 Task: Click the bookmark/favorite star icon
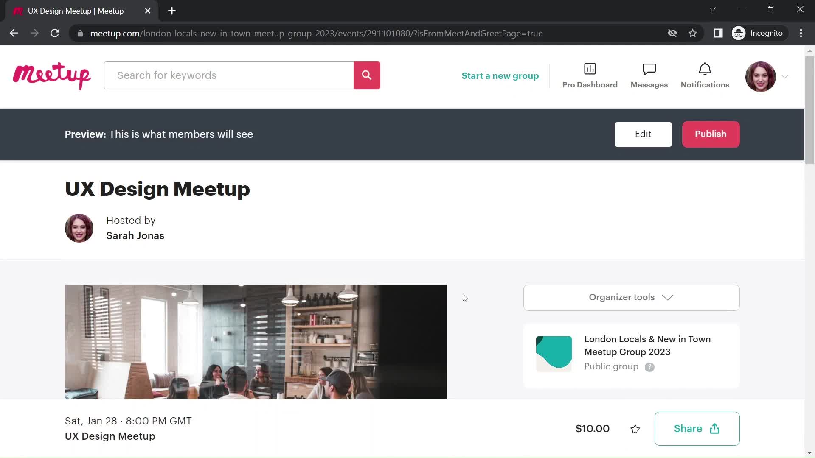pyautogui.click(x=635, y=428)
